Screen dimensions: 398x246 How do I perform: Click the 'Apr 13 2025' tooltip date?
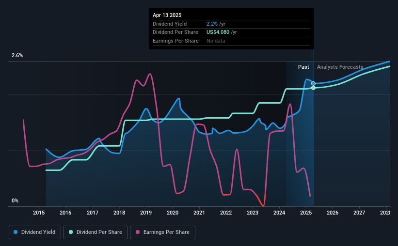point(167,15)
